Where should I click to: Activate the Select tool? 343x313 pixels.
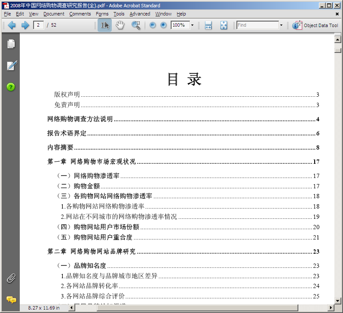[104, 25]
